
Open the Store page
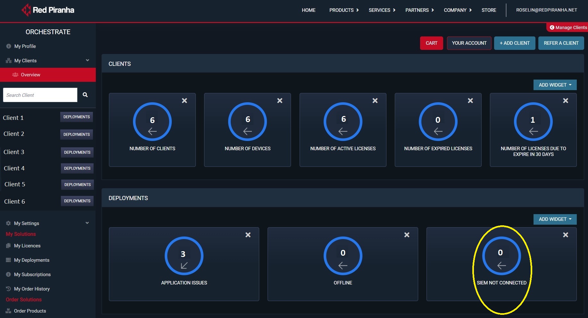489,10
